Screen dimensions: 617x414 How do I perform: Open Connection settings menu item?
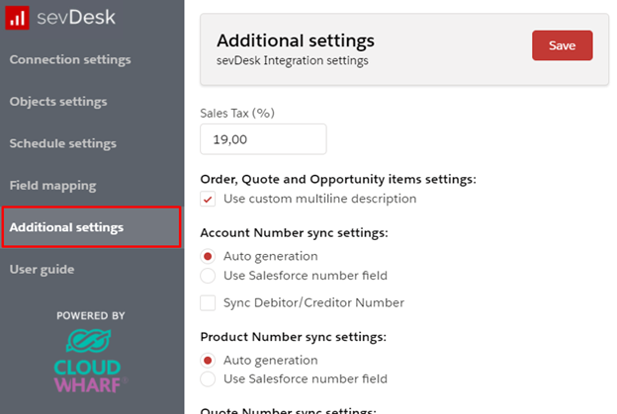point(70,59)
